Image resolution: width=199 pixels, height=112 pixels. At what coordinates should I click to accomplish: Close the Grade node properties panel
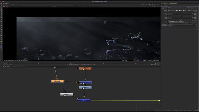197,7
